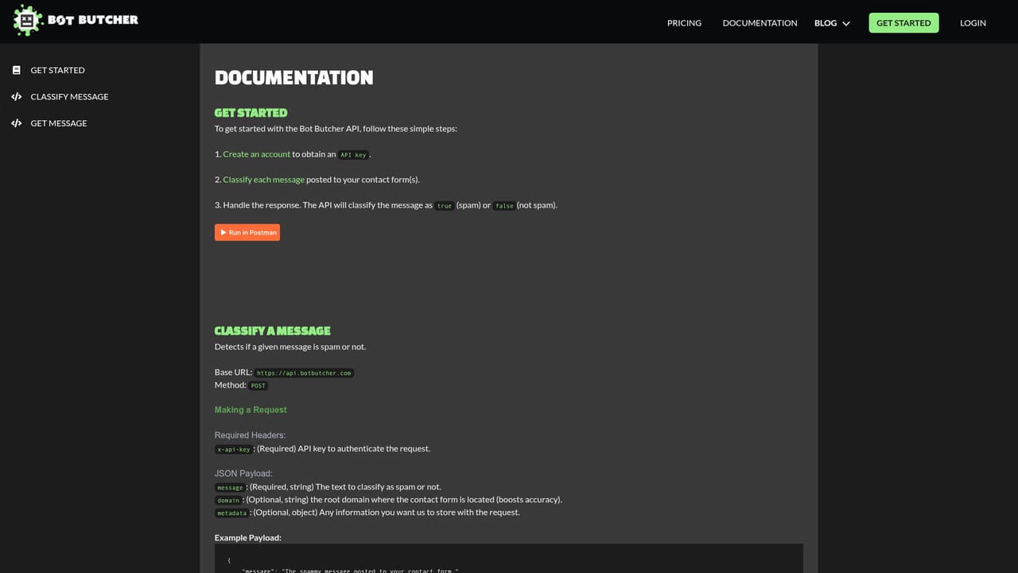This screenshot has height=573, width=1018.
Task: Select Get Started in the sidebar
Action: (57, 70)
